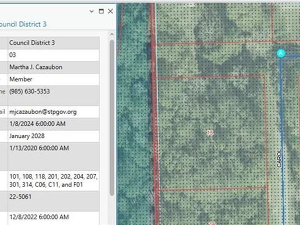Click the CAROL street label

(279, 158)
